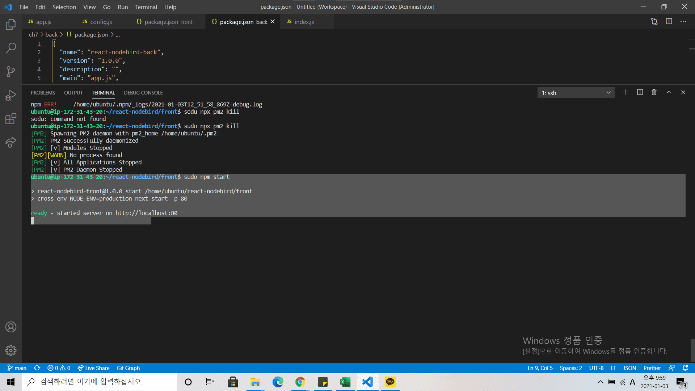The image size is (695, 391).
Task: Split the terminal panel
Action: 640,92
